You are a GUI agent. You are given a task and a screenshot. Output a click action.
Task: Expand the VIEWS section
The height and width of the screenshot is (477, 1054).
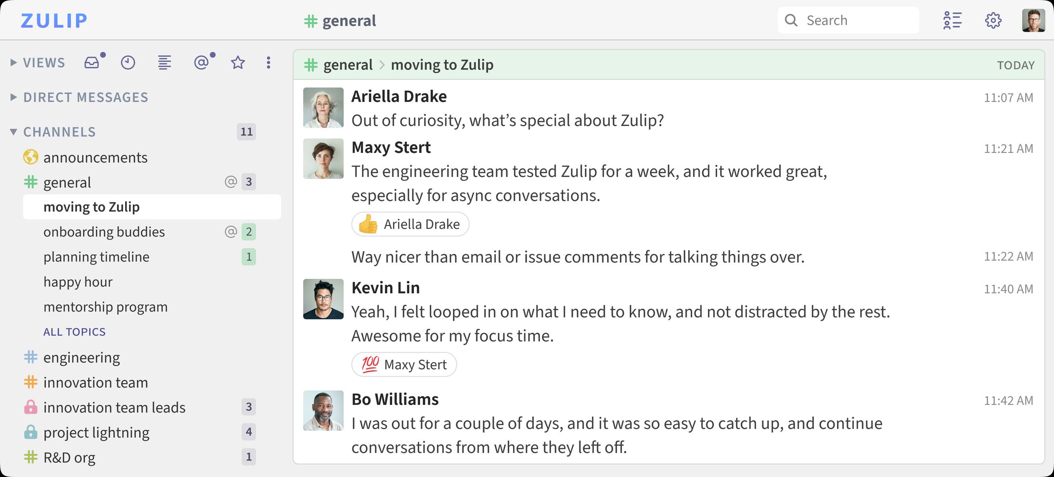coord(13,62)
